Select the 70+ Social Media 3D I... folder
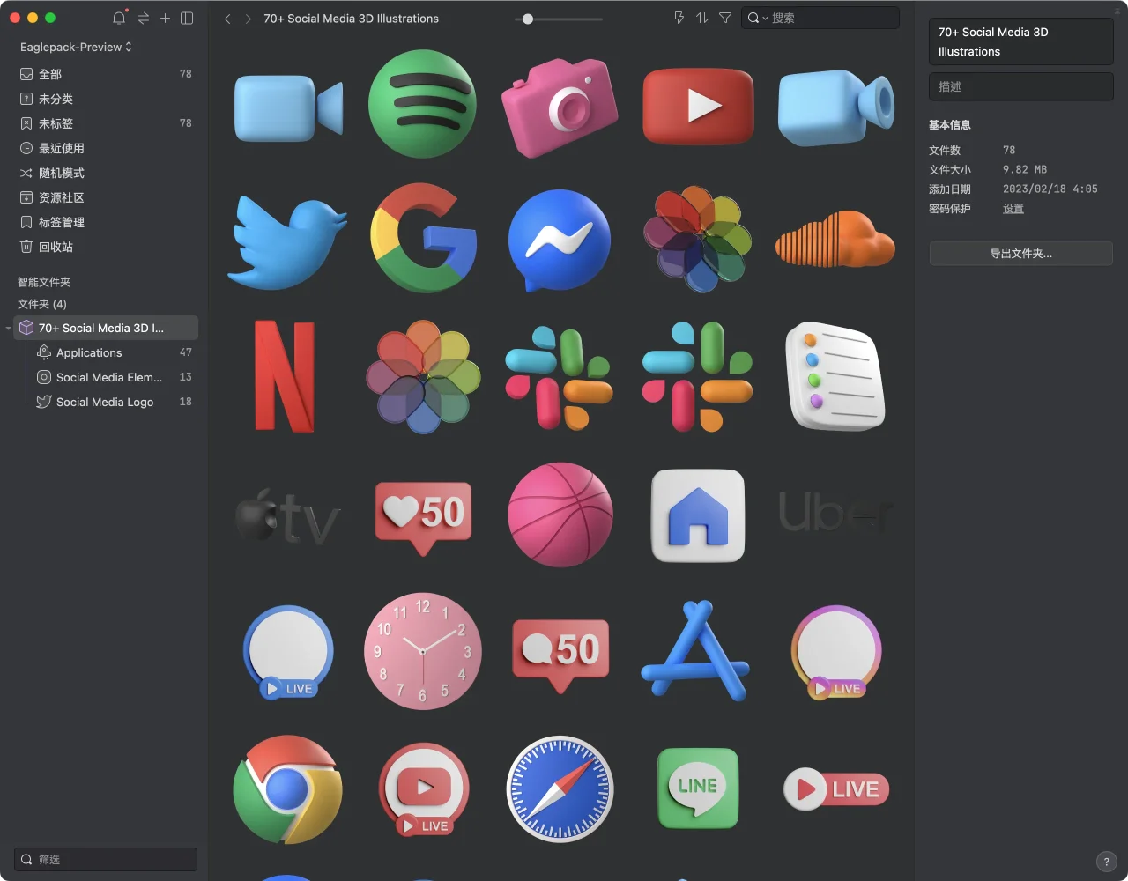 click(x=105, y=328)
